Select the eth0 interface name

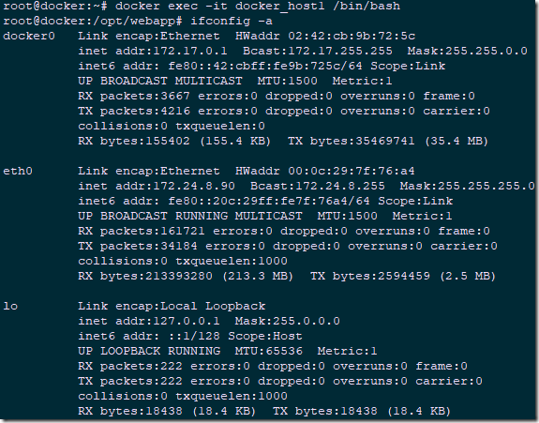[18, 171]
